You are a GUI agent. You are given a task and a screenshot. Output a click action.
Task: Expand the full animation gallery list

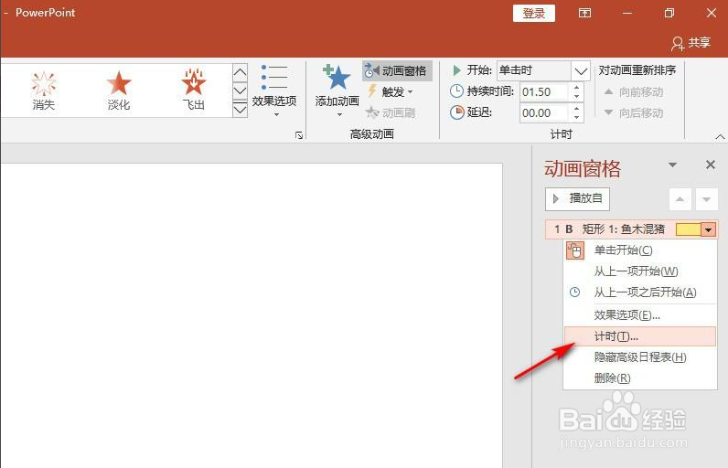tap(240, 109)
